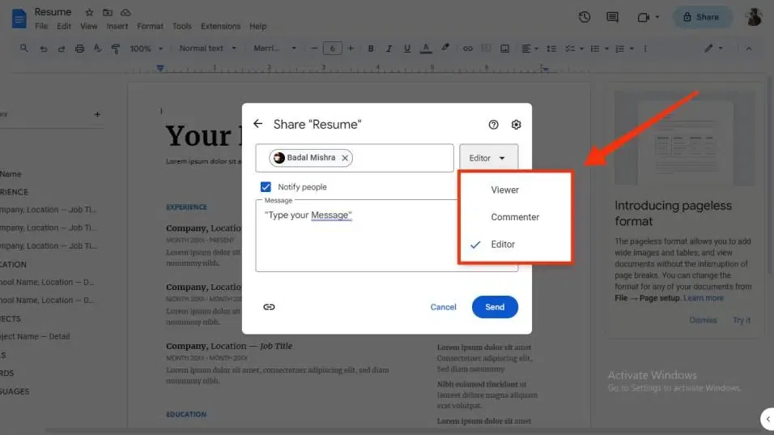The image size is (774, 435).
Task: Cancel the share dialog
Action: pos(444,307)
